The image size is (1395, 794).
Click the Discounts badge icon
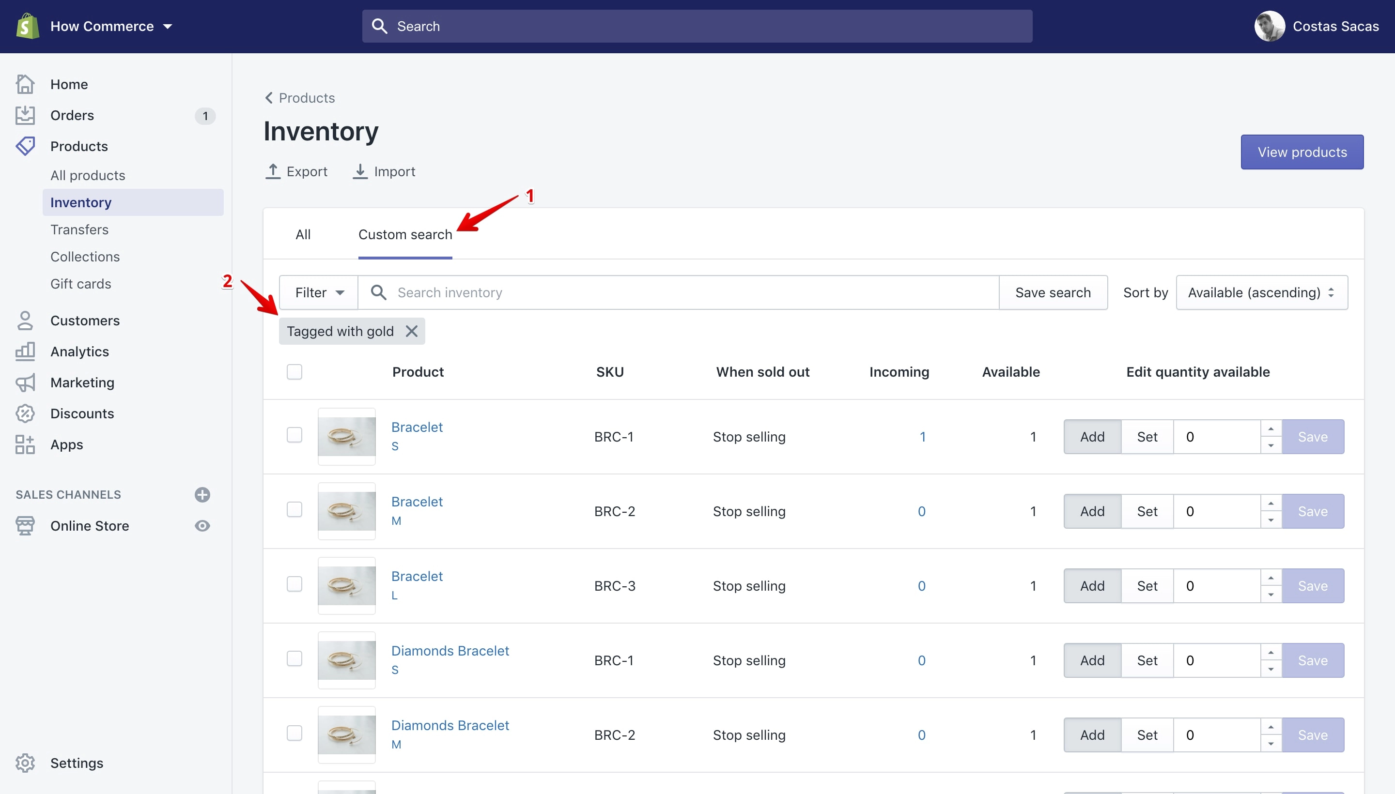25,413
